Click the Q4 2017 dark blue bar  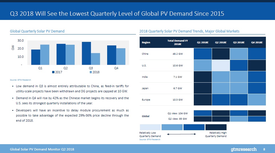pos(112,55)
